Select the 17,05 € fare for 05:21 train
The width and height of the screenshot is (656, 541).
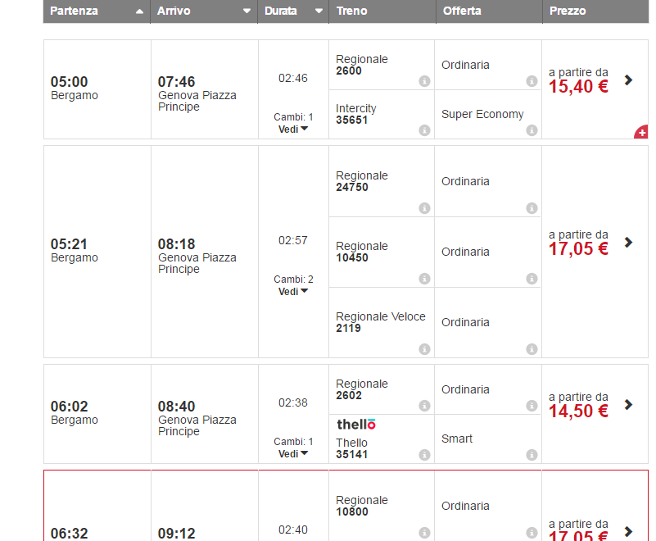628,243
